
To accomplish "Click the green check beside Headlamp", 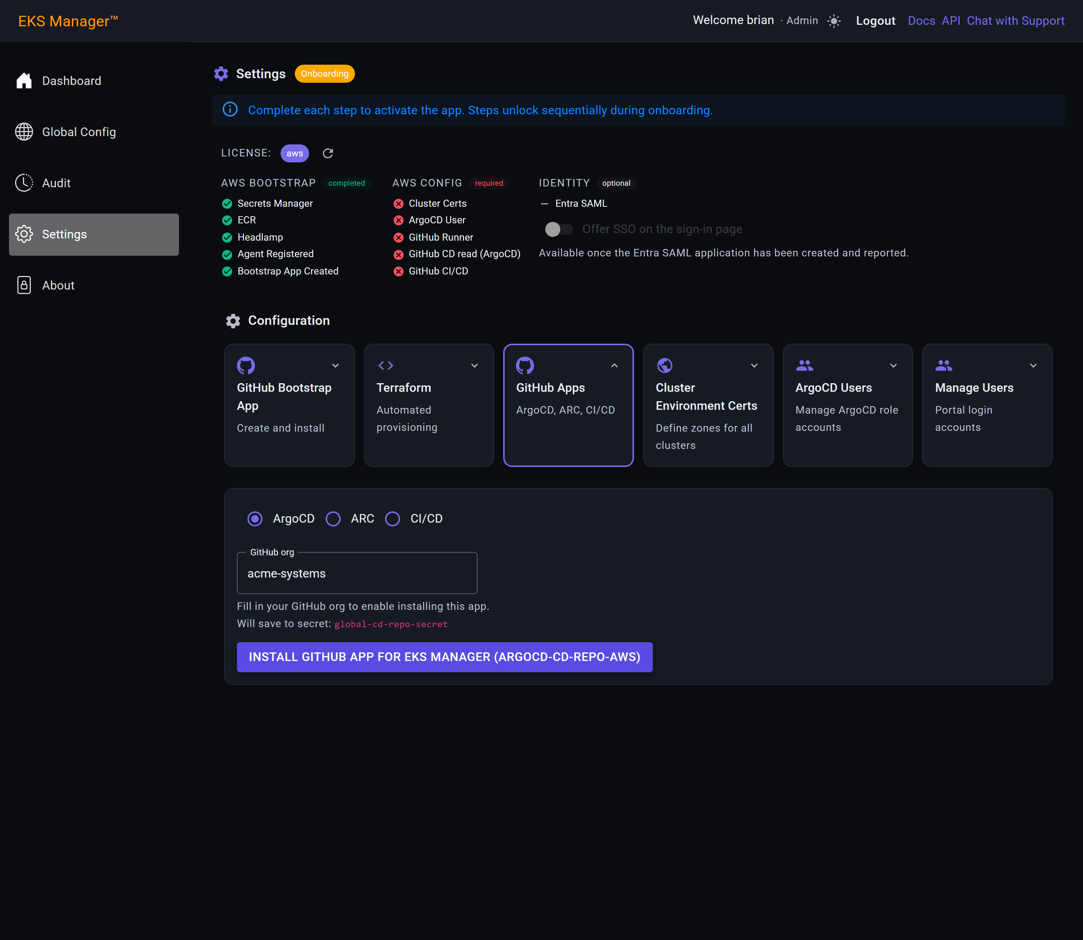I will pos(227,238).
